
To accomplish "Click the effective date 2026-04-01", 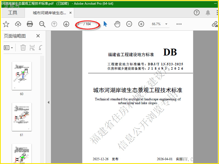I will coord(165,159).
